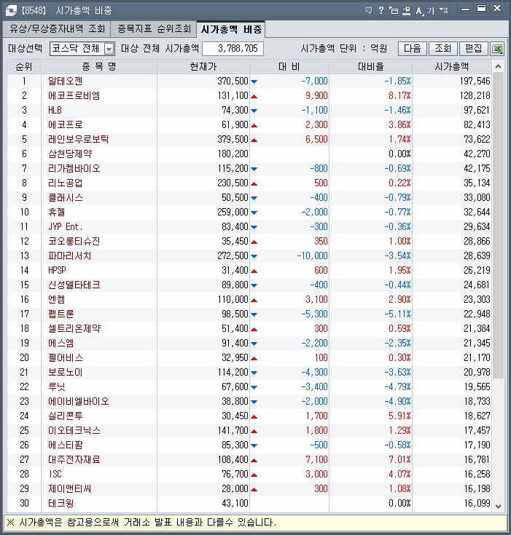This screenshot has width=511, height=535.
Task: Select stock 코오롱티슈진
Action: pos(74,241)
